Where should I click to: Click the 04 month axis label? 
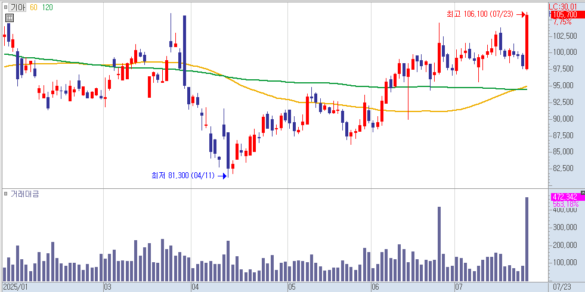(195, 287)
